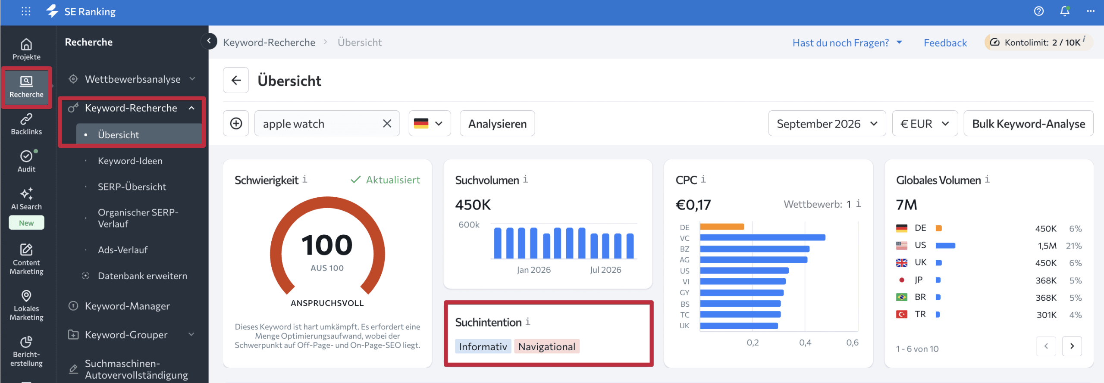
Task: Open Datenbank erweitern menu item
Action: pos(142,276)
